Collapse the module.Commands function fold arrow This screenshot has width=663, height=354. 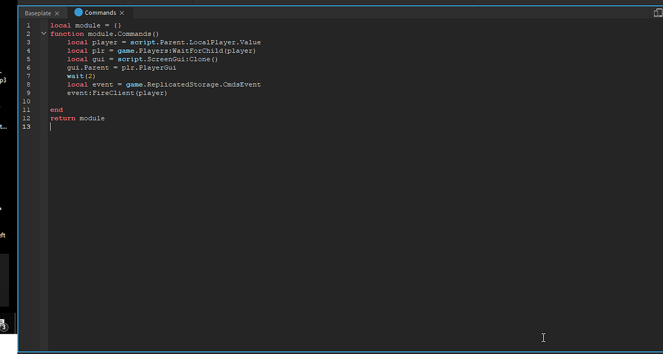pyautogui.click(x=44, y=33)
